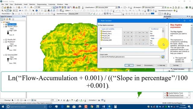Click the Full Extent globe icon
The height and width of the screenshot is (109, 193).
pos(11,11)
